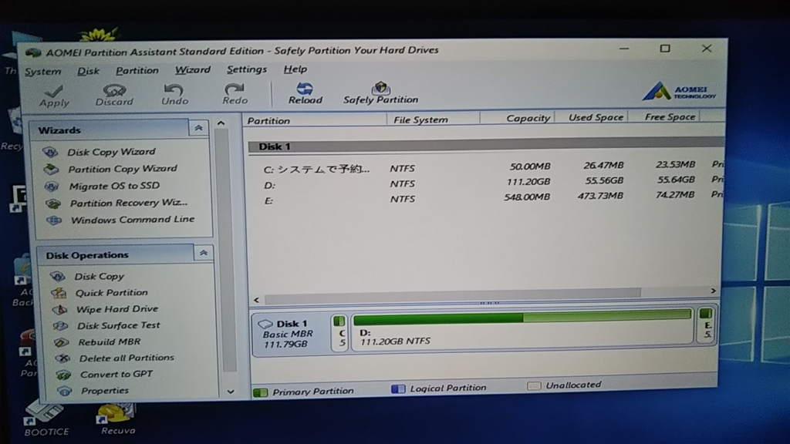The width and height of the screenshot is (790, 444).
Task: Click the Disk Surface Test icon
Action: tap(60, 326)
